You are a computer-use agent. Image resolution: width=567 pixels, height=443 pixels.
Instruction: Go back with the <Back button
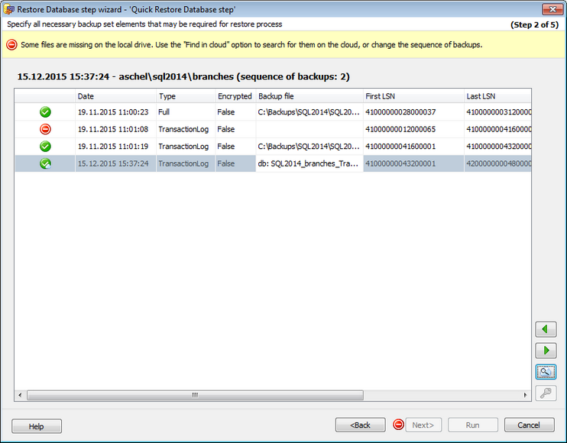[360, 425]
